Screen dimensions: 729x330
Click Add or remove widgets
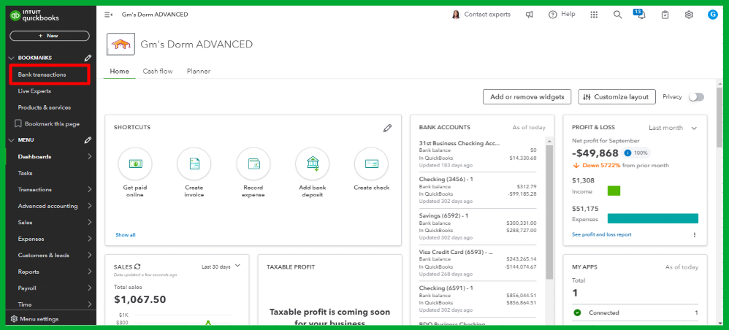pos(527,96)
